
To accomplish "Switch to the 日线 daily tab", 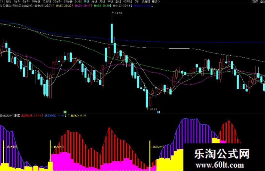I will (x=86, y=1).
